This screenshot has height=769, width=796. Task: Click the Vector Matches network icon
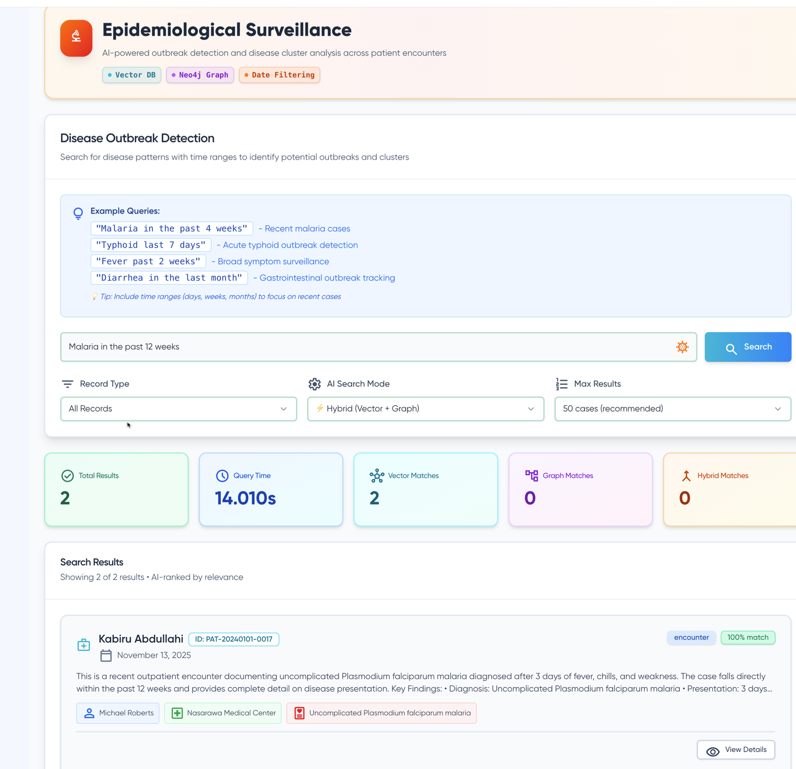coord(377,476)
